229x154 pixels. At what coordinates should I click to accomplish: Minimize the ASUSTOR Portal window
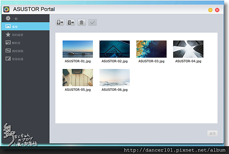210,10
